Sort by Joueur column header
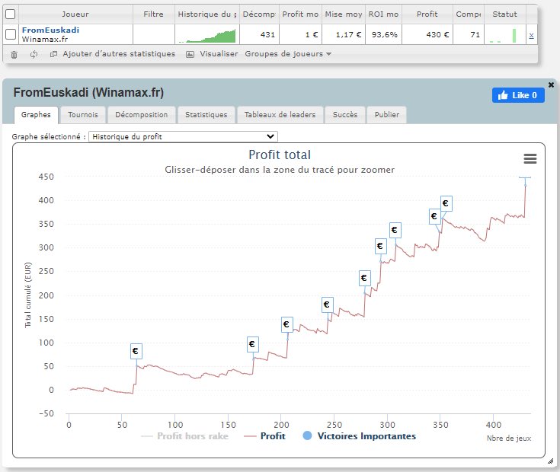 (75, 14)
